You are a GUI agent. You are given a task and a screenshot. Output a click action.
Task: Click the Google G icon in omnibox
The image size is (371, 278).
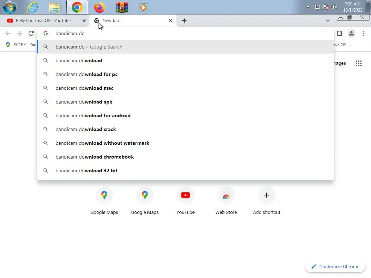46,33
